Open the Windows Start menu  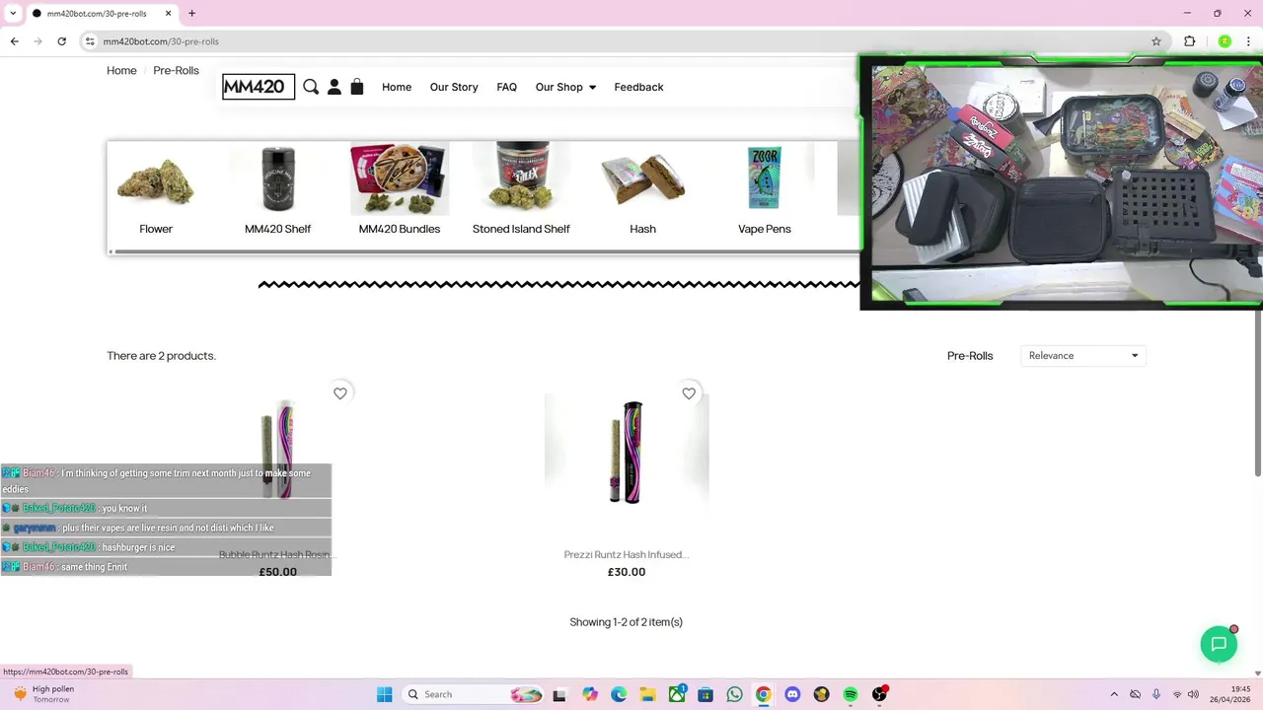pos(385,694)
